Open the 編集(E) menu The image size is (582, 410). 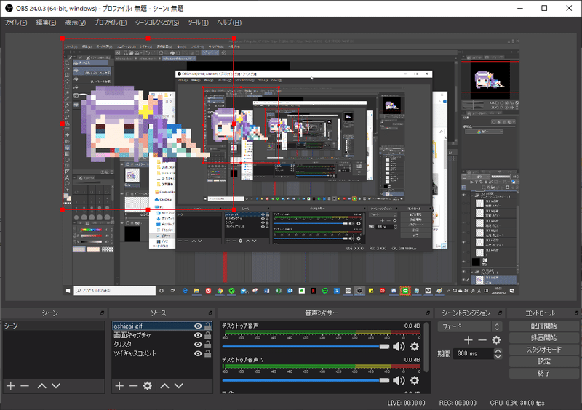[46, 23]
